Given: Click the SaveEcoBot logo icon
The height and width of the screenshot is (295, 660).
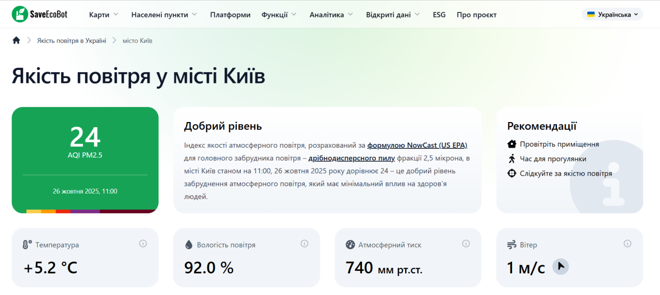Looking at the screenshot, I should click(x=21, y=14).
